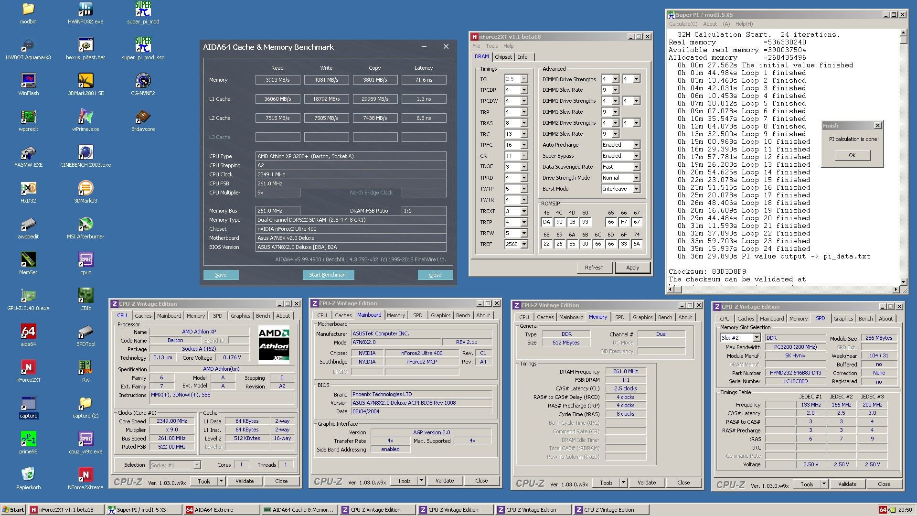The image size is (917, 516).
Task: Expand TRAS timing dropdown
Action: [524, 123]
